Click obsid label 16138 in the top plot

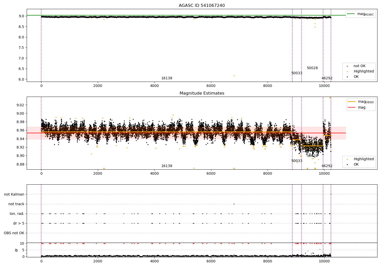click(x=167, y=78)
